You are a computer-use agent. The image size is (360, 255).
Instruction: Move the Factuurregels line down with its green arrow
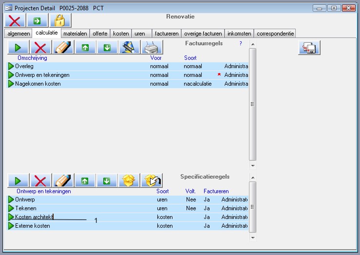107,47
